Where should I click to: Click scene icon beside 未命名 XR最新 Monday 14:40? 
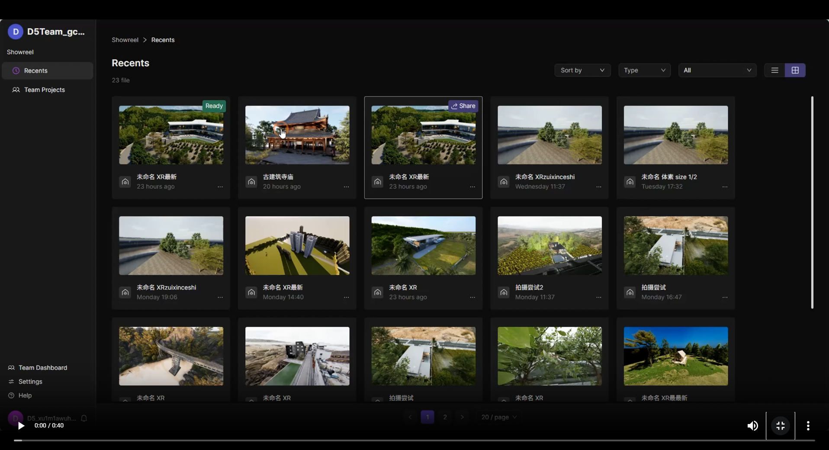click(251, 292)
